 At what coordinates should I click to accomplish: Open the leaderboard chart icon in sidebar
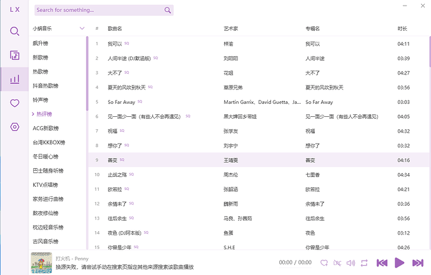(14, 79)
